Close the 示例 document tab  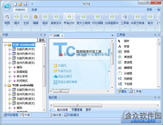pyautogui.click(x=62, y=36)
